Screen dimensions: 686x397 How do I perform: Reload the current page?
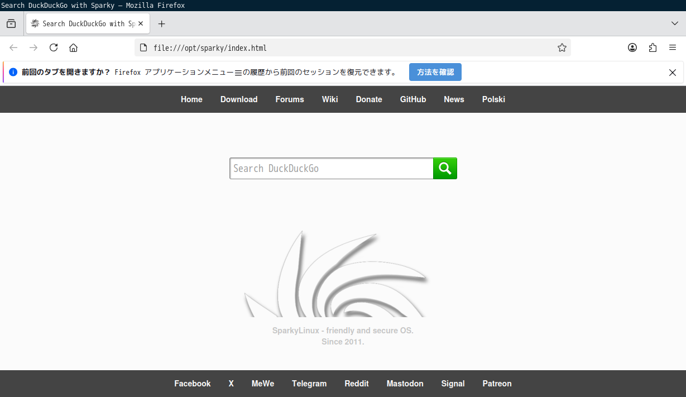click(x=54, y=47)
